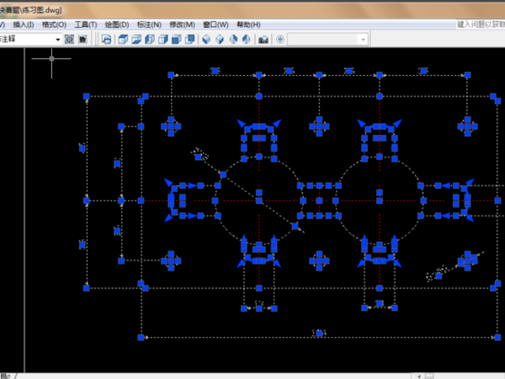Click the round icon right of the camera icon
505x379 pixels.
tap(279, 40)
